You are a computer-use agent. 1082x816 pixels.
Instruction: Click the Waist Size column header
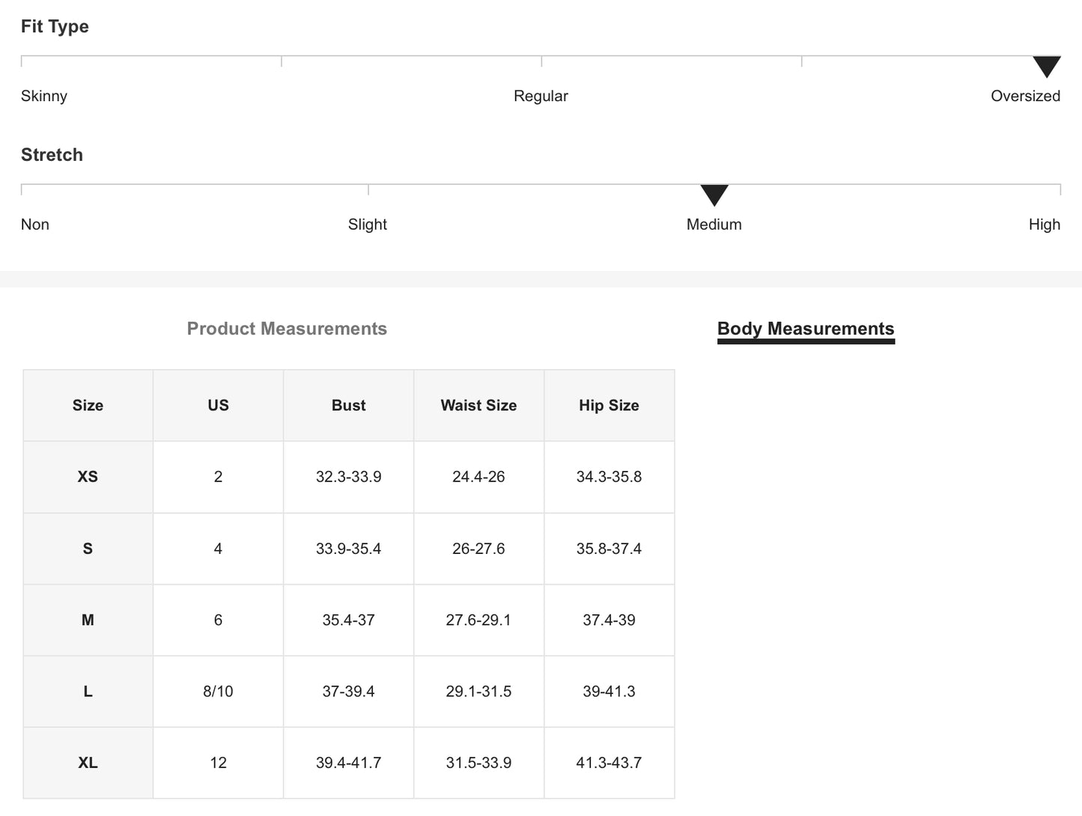(478, 406)
